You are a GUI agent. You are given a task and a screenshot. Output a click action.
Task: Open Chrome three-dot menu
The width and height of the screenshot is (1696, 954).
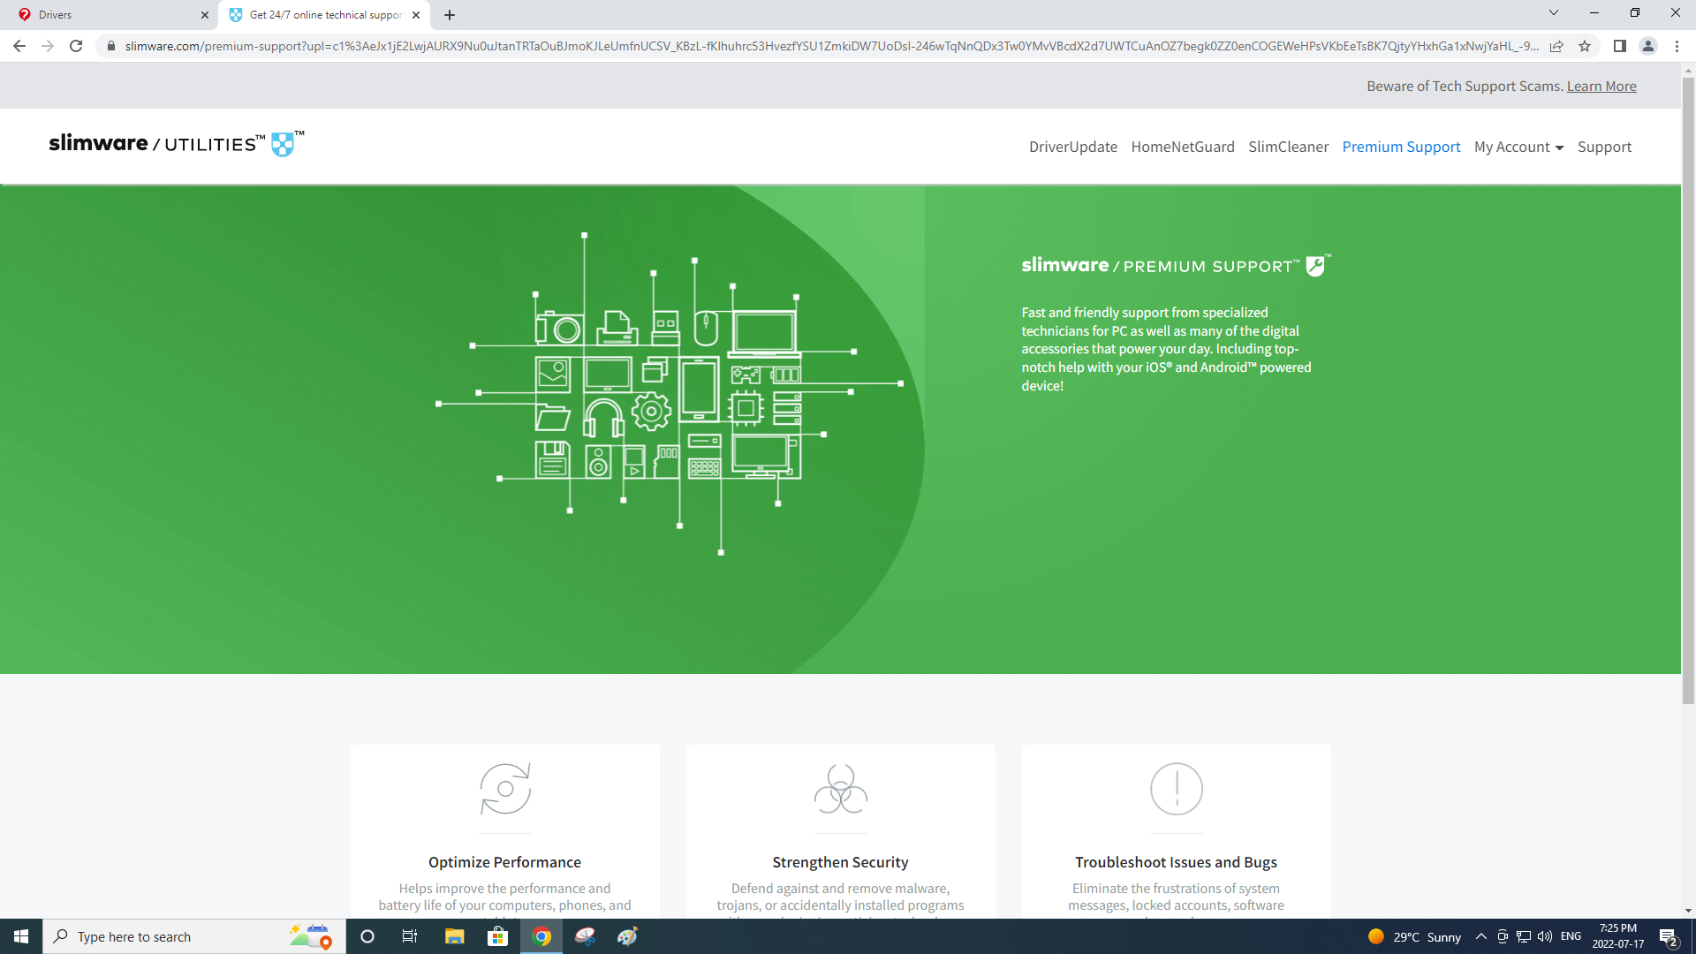(1677, 46)
